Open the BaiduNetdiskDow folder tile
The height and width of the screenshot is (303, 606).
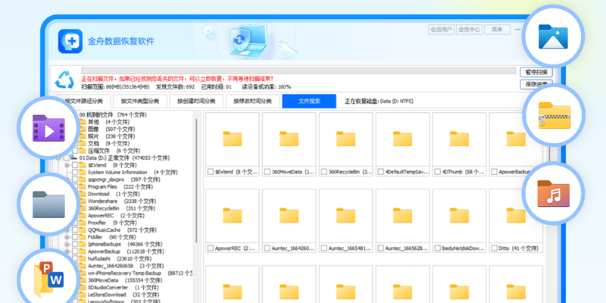pyautogui.click(x=460, y=220)
